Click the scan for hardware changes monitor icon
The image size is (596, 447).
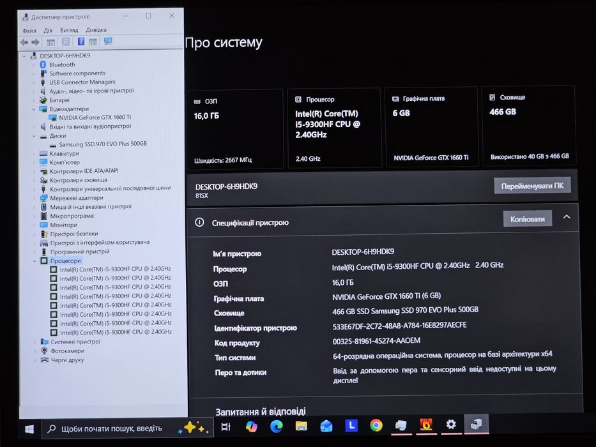pyautogui.click(x=108, y=41)
